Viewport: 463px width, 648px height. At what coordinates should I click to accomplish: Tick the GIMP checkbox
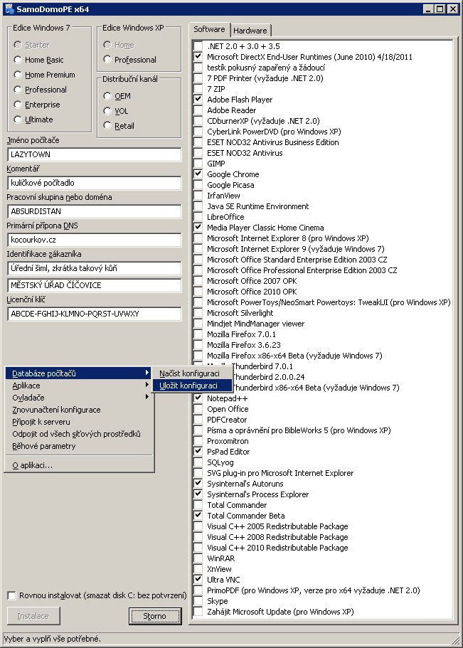point(198,163)
